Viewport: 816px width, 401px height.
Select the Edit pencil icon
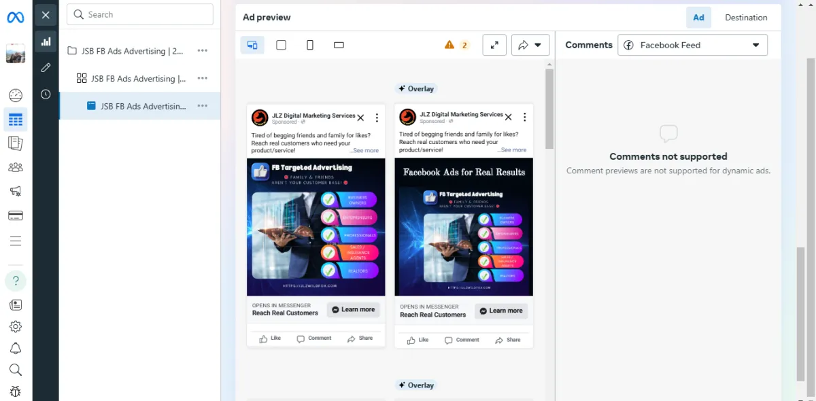click(46, 67)
